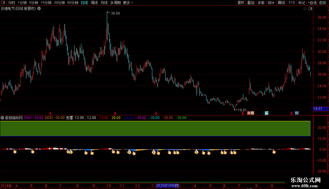329x189 pixels.
Task: Open the dropdown icon beside 许继电气 title
Action: (39, 9)
